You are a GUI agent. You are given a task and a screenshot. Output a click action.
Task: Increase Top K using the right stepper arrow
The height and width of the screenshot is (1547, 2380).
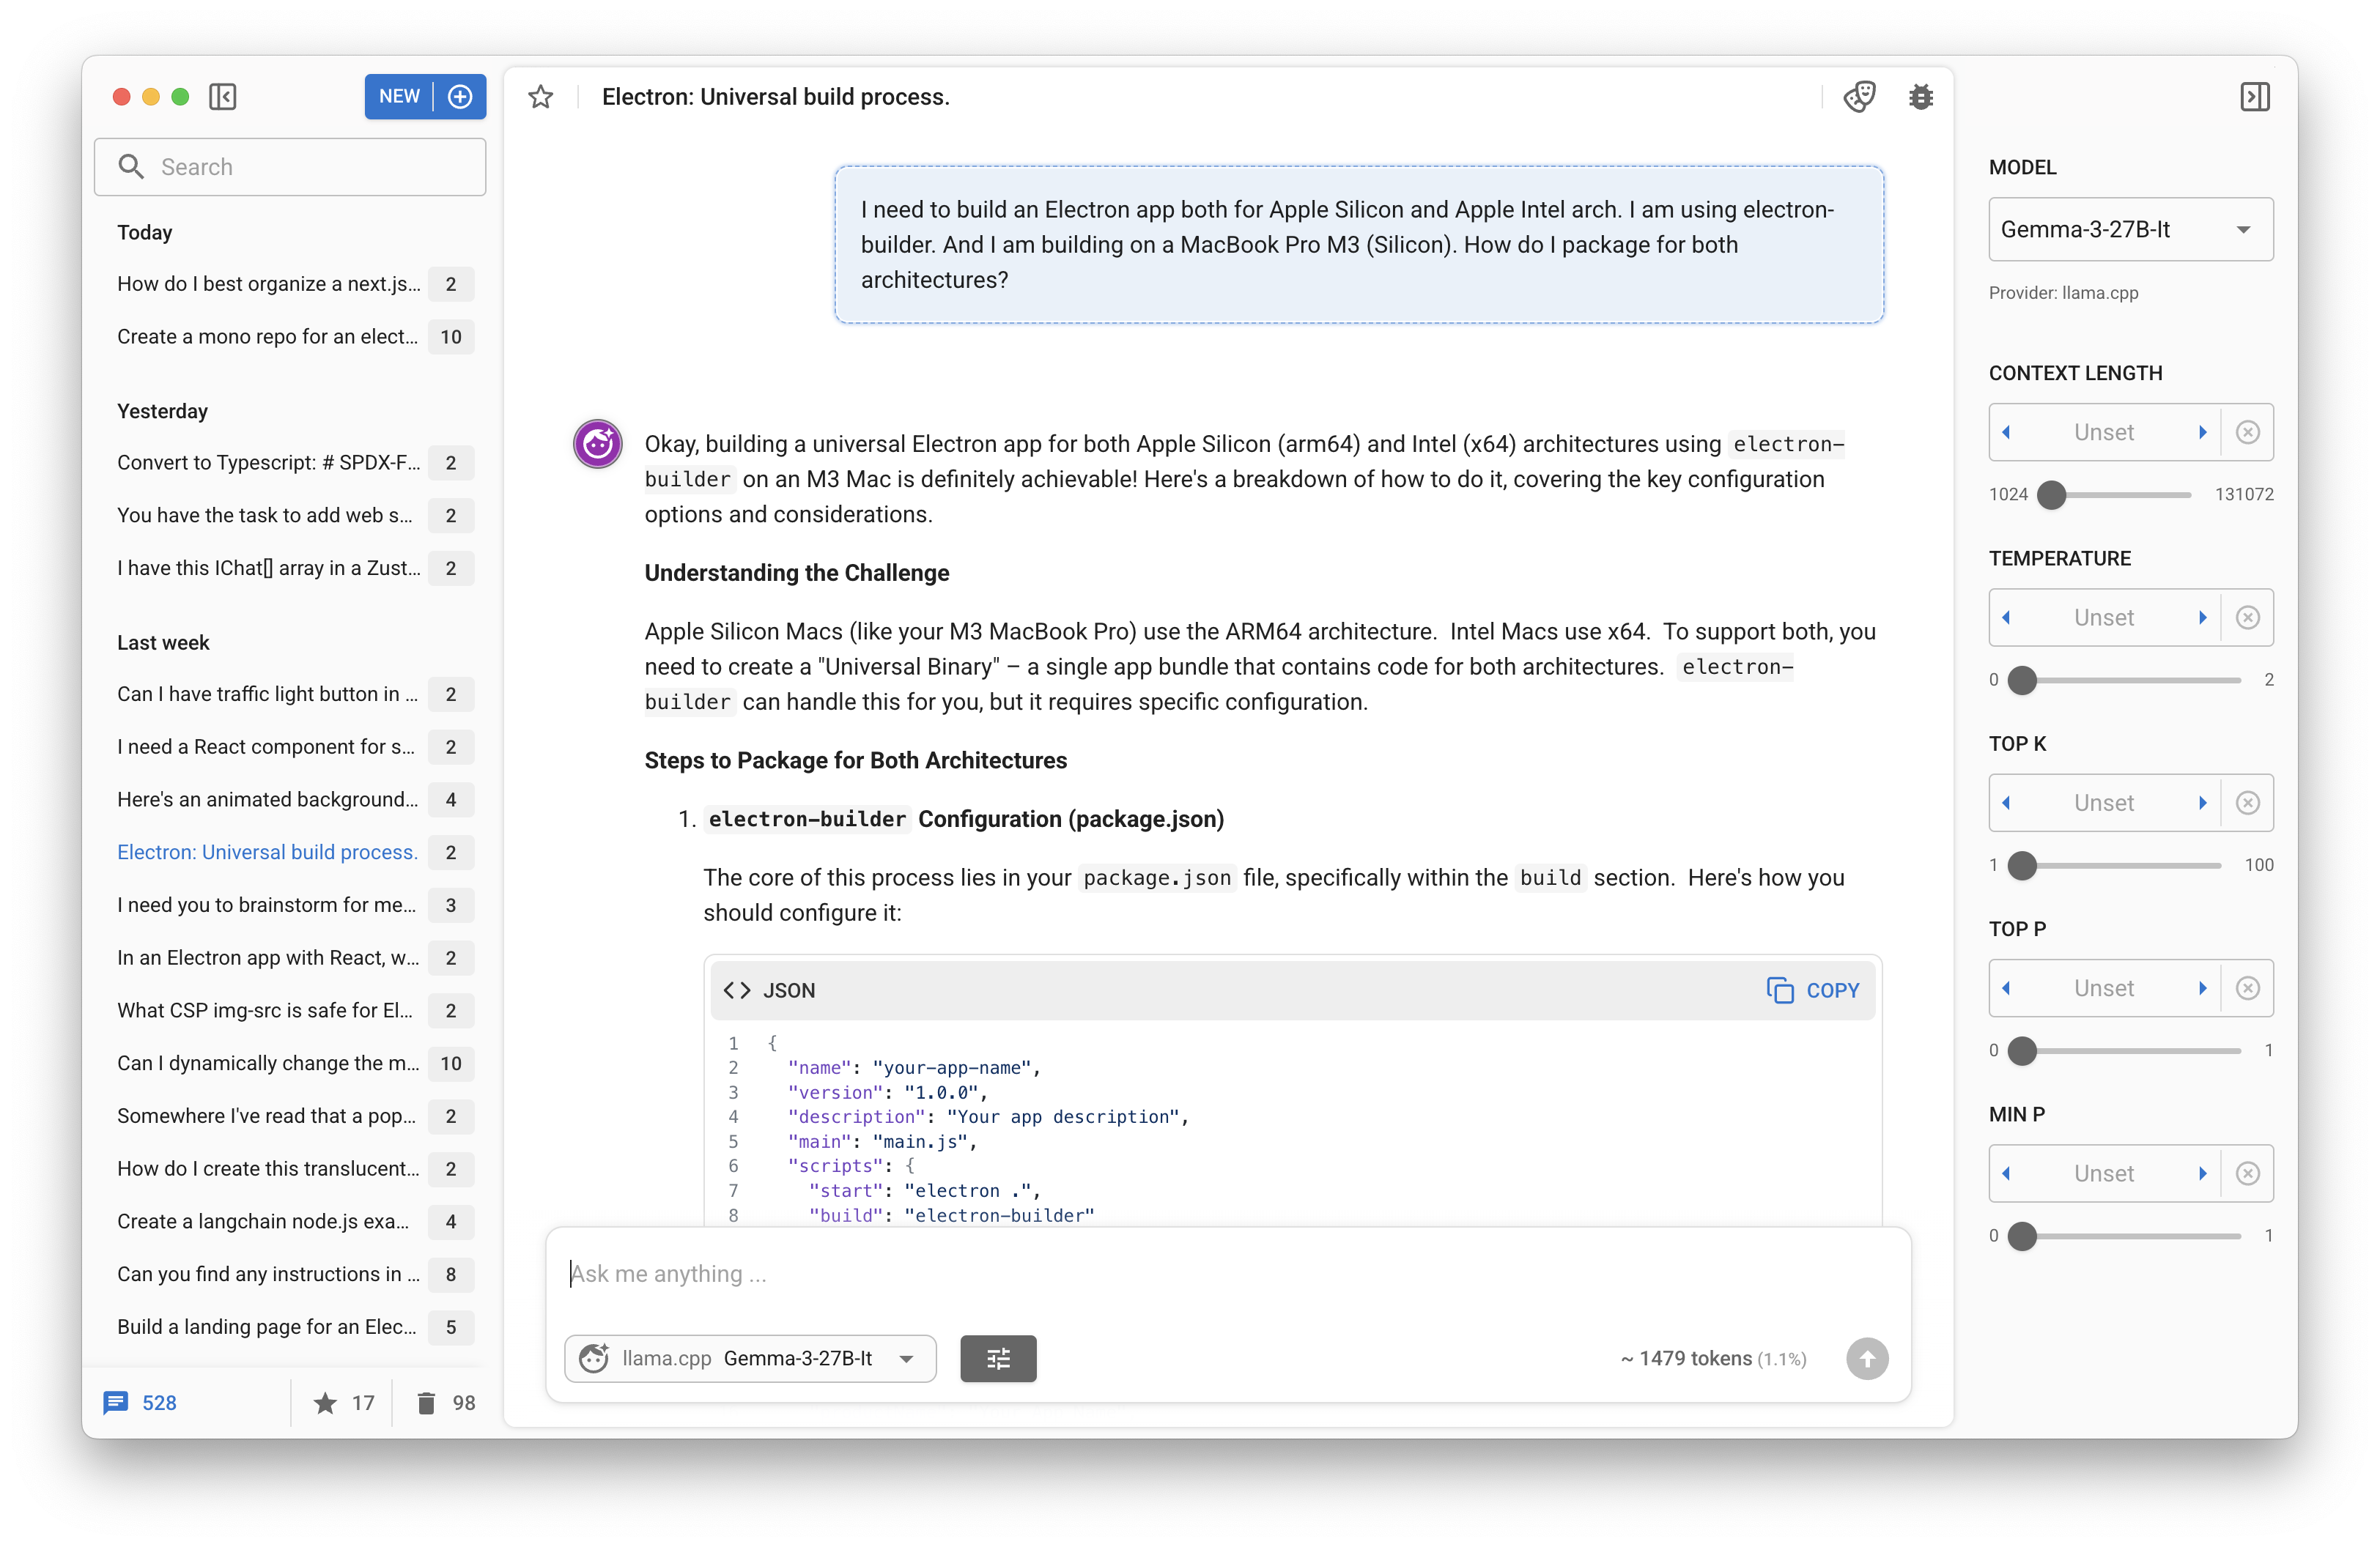[x=2203, y=803]
